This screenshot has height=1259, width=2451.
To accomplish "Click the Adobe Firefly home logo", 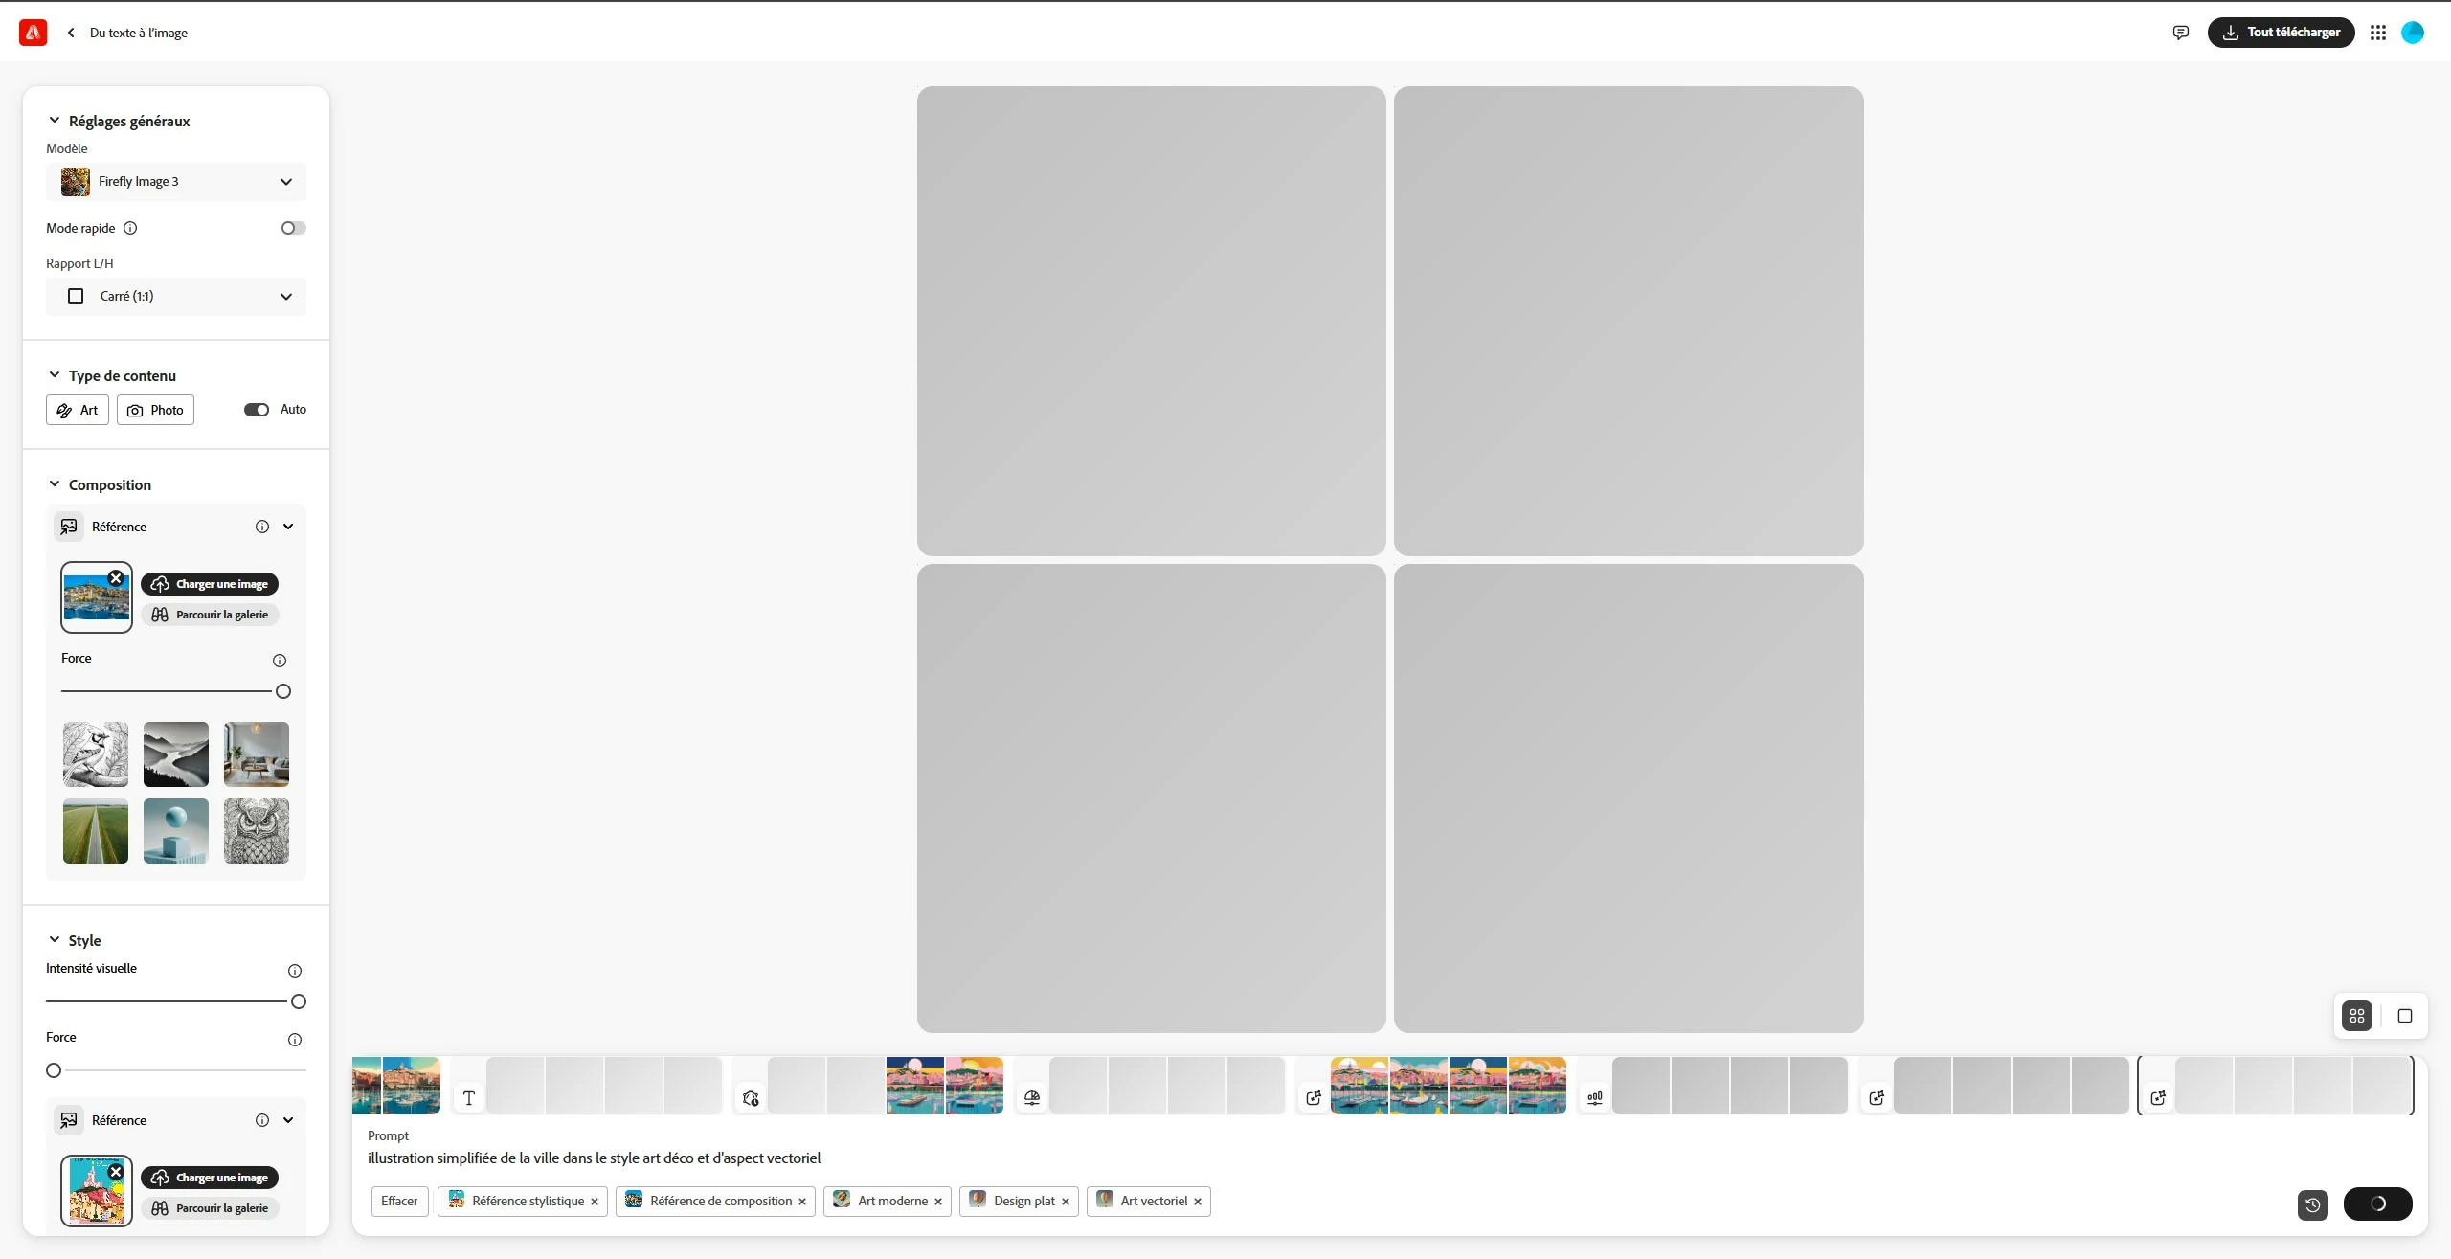I will coord(33,33).
